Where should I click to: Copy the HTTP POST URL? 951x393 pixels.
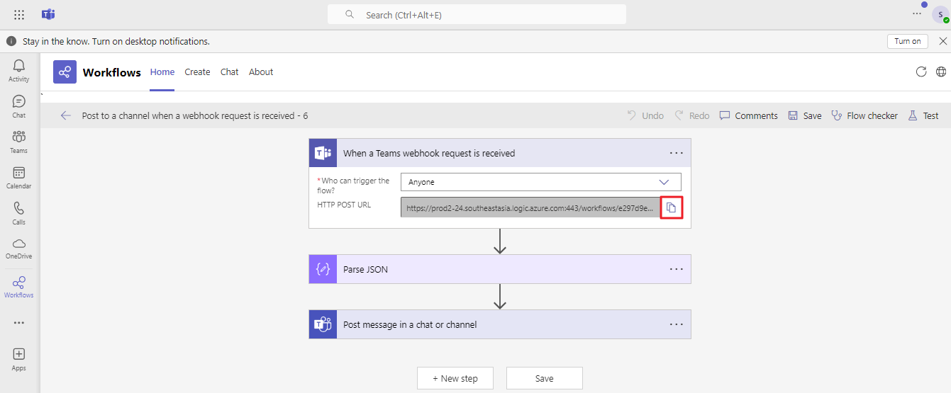[671, 207]
